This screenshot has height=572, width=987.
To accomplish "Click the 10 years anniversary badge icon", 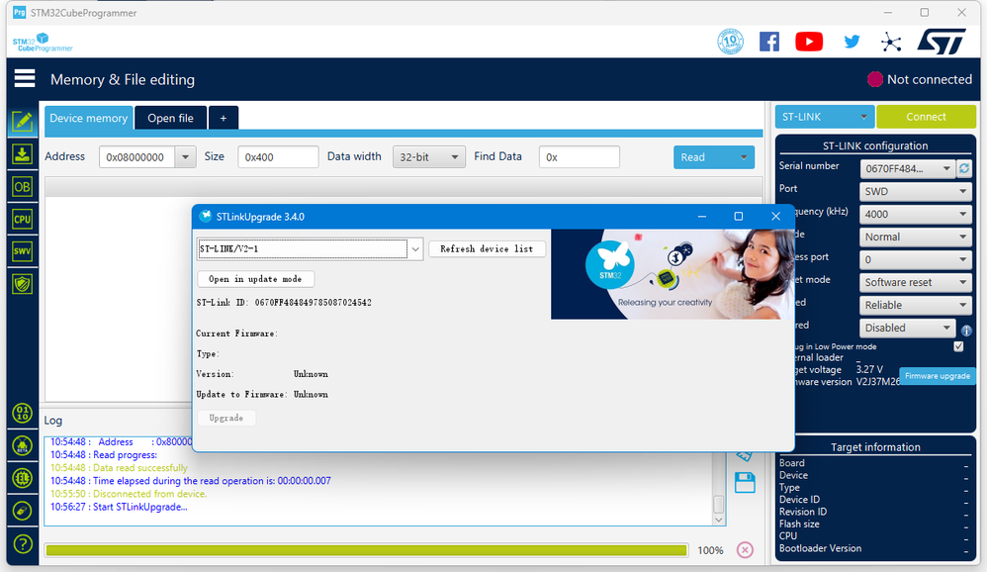I will point(730,42).
